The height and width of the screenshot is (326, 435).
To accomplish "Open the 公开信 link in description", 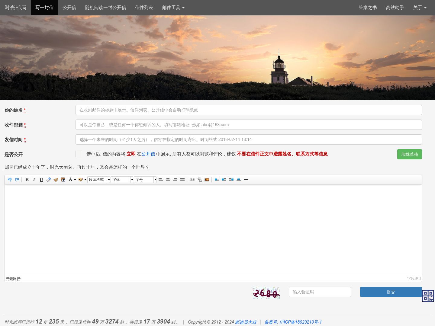I will point(148,154).
